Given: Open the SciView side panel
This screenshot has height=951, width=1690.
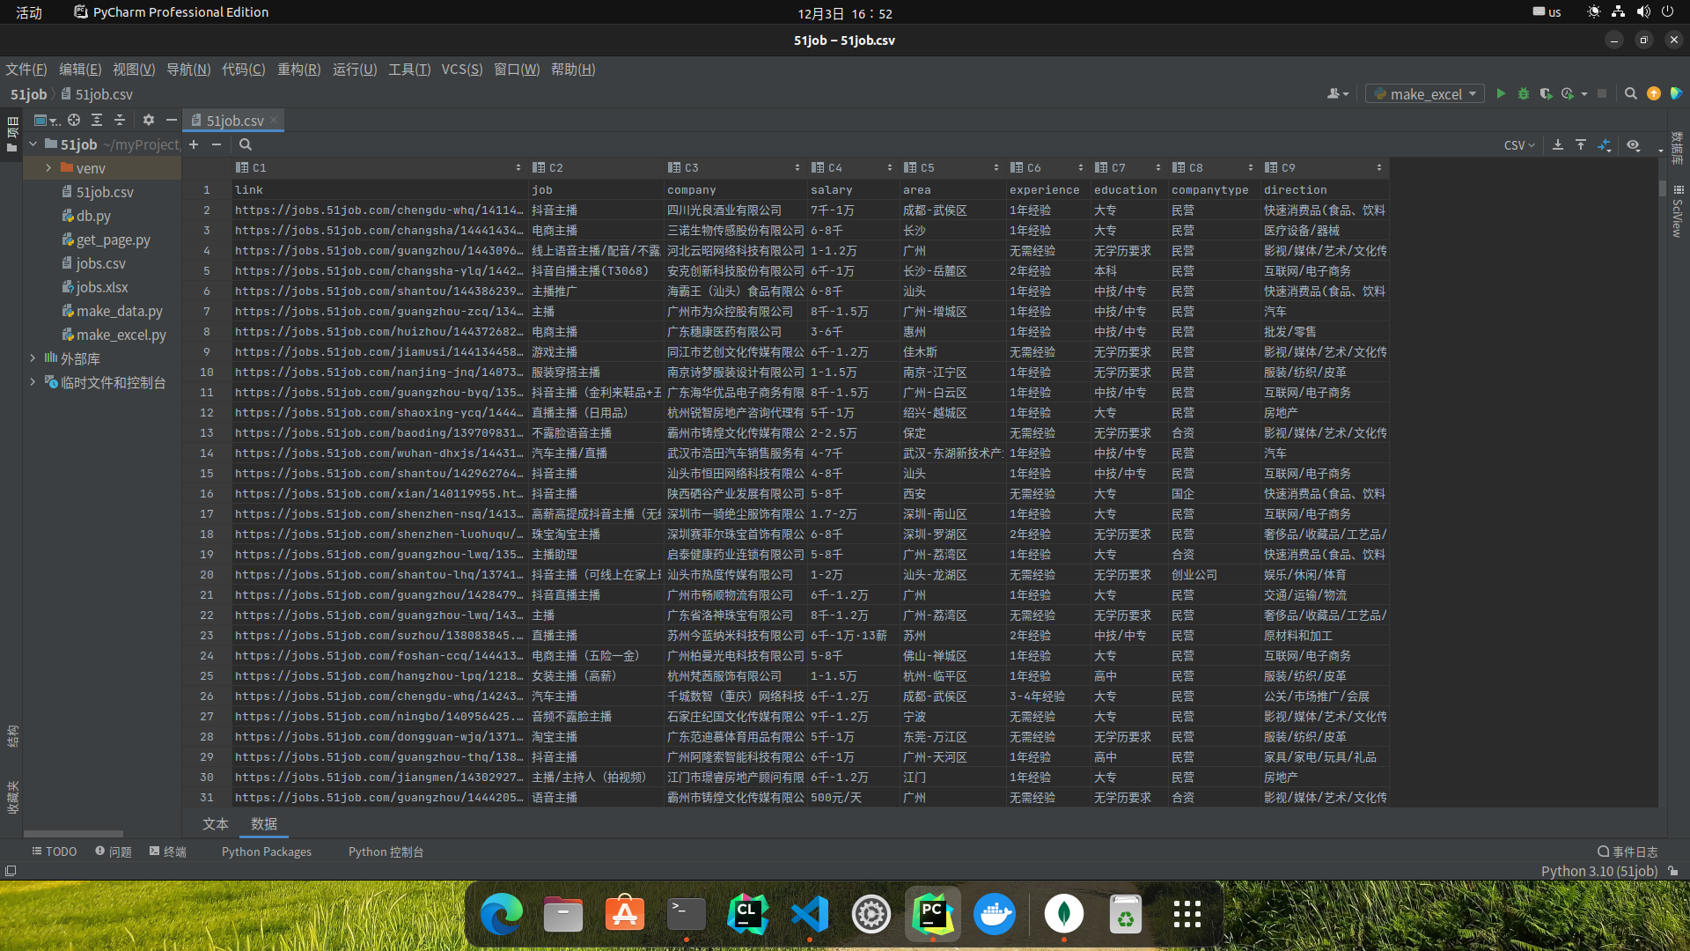Looking at the screenshot, I should pyautogui.click(x=1678, y=211).
